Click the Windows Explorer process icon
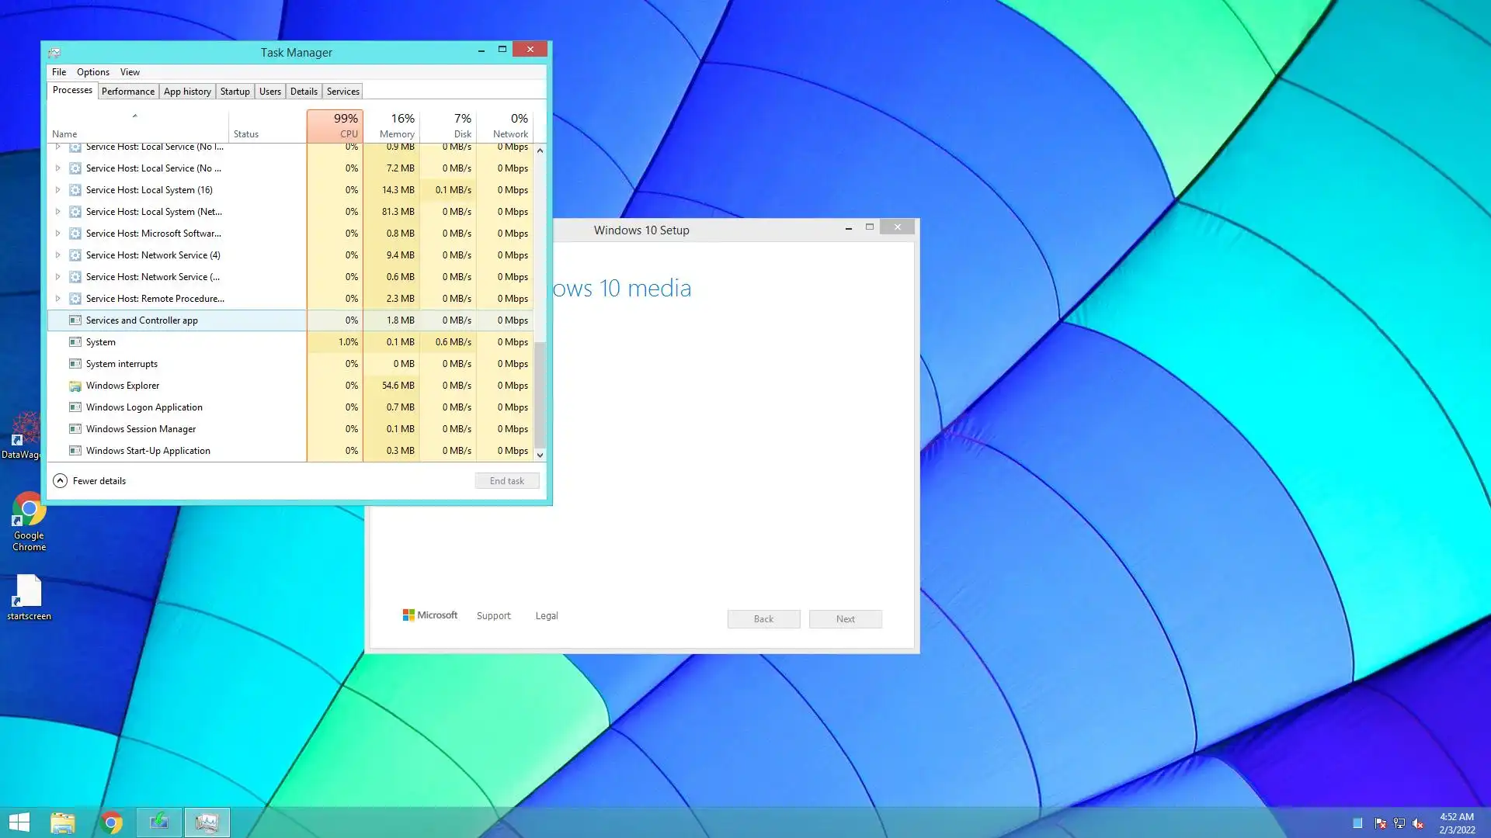This screenshot has width=1491, height=838. pyautogui.click(x=75, y=386)
